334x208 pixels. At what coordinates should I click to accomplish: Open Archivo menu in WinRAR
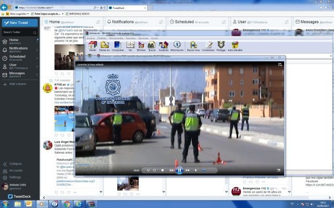(90, 38)
